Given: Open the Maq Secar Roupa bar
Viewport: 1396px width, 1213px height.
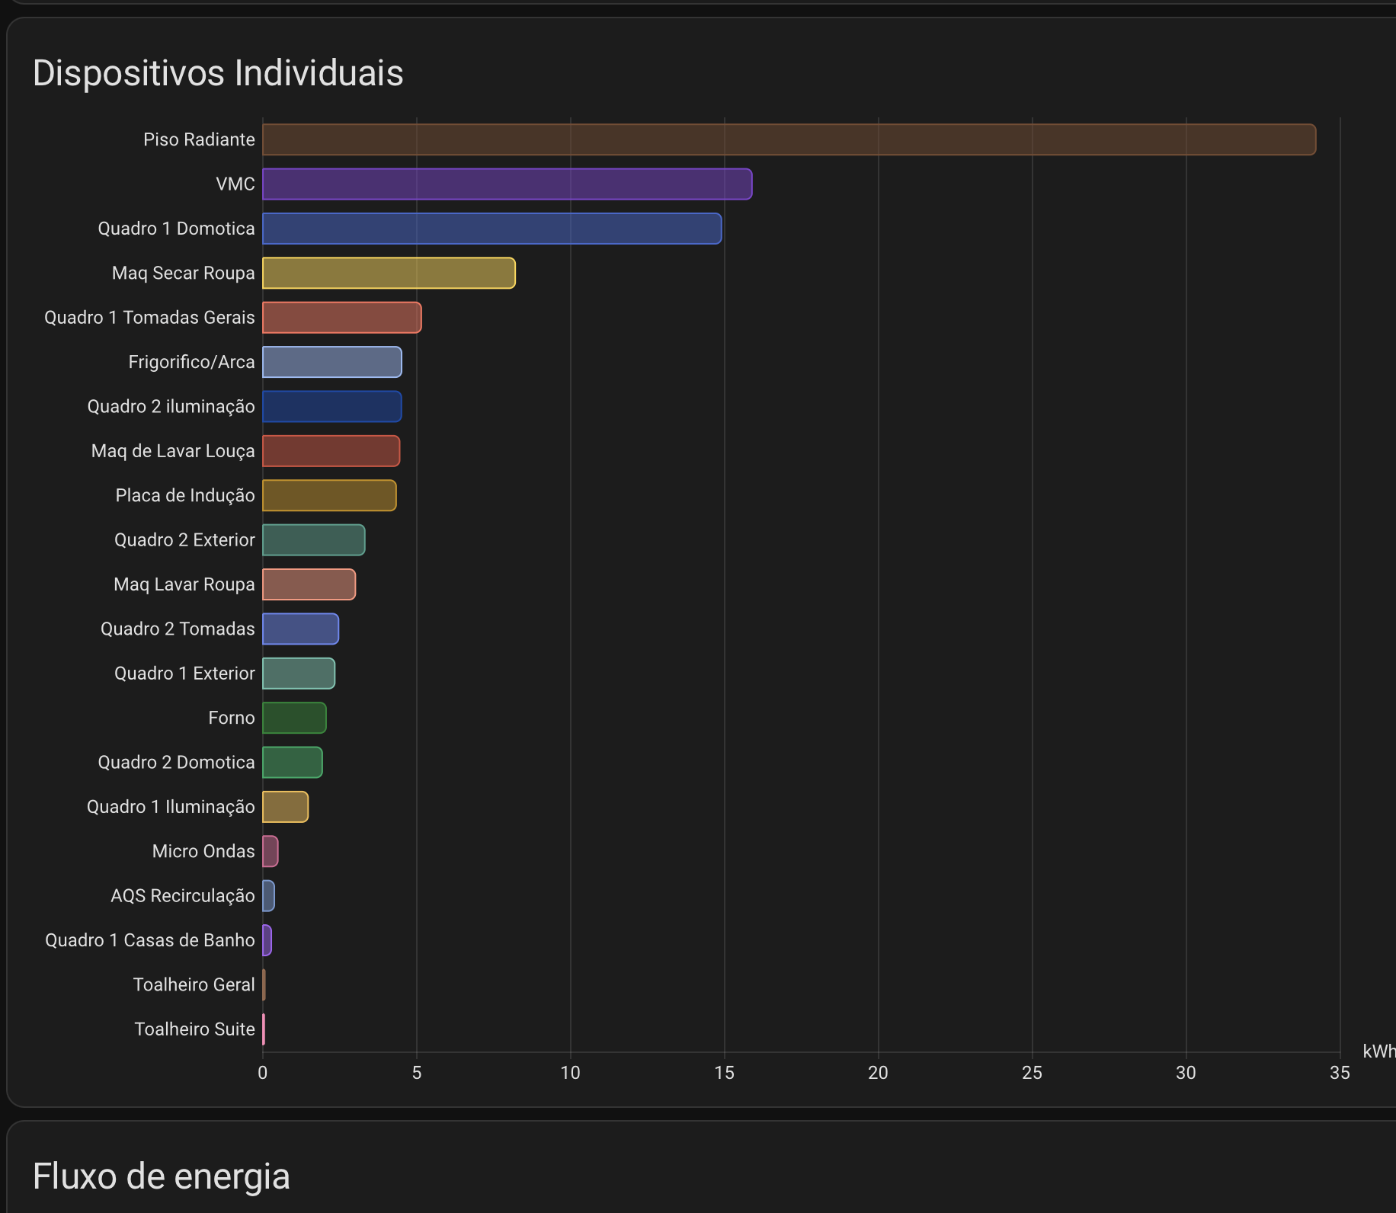Looking at the screenshot, I should (x=389, y=274).
